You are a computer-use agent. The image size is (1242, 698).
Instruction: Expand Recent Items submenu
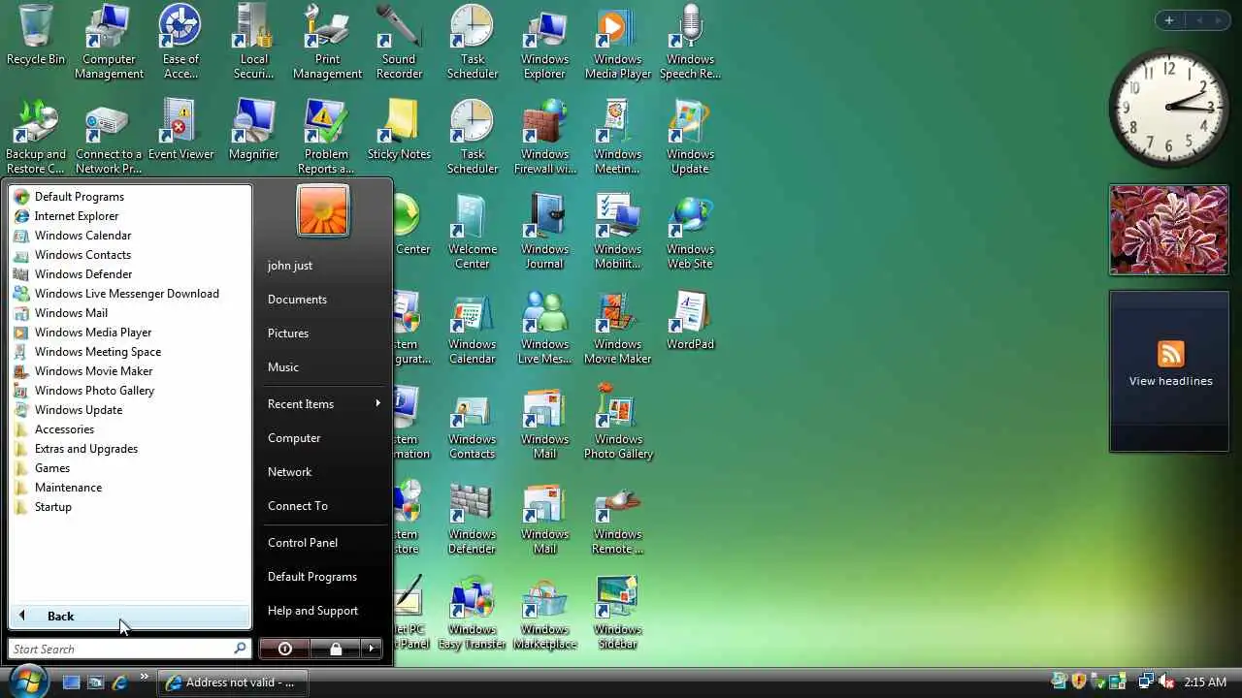point(324,404)
